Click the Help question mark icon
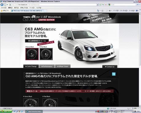Viewport: 141px width, 113px height. pos(137,10)
